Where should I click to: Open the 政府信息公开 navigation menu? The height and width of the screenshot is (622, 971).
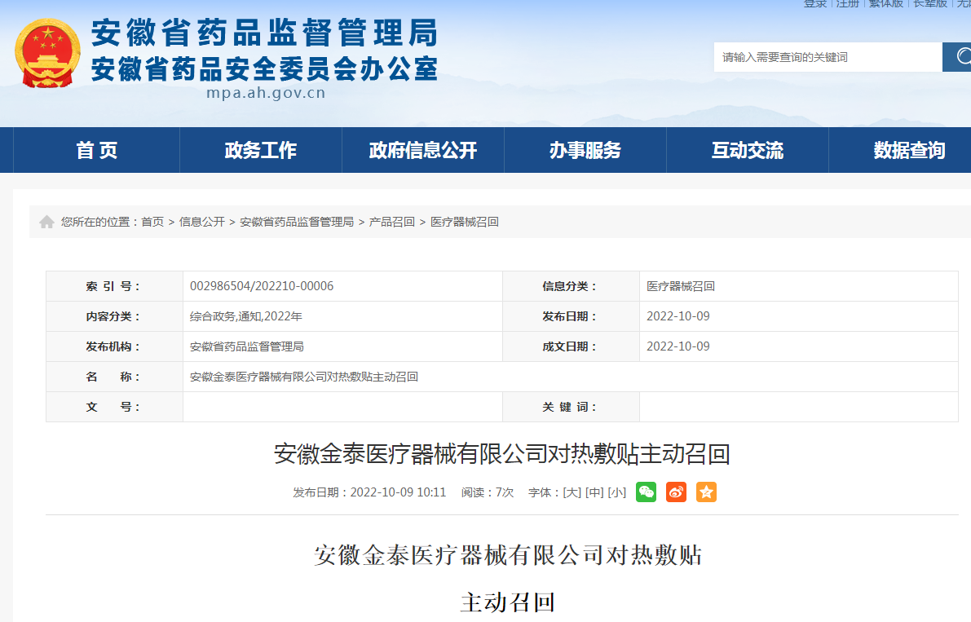click(x=423, y=150)
